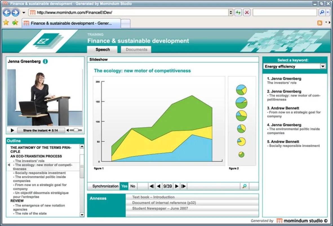Click the RSS feed icon
Screen dimensions: 333x226
pyautogui.click(x=320, y=23)
